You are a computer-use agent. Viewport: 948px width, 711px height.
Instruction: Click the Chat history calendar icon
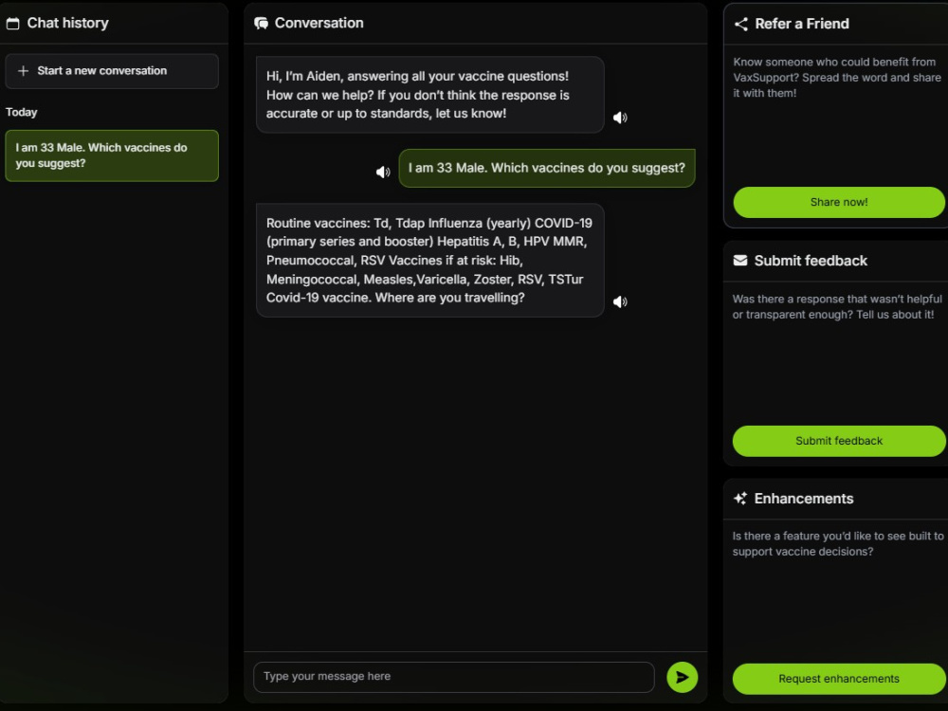[12, 24]
